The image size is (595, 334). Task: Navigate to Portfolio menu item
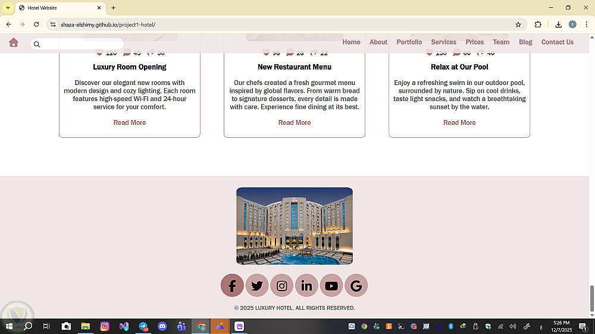click(409, 42)
